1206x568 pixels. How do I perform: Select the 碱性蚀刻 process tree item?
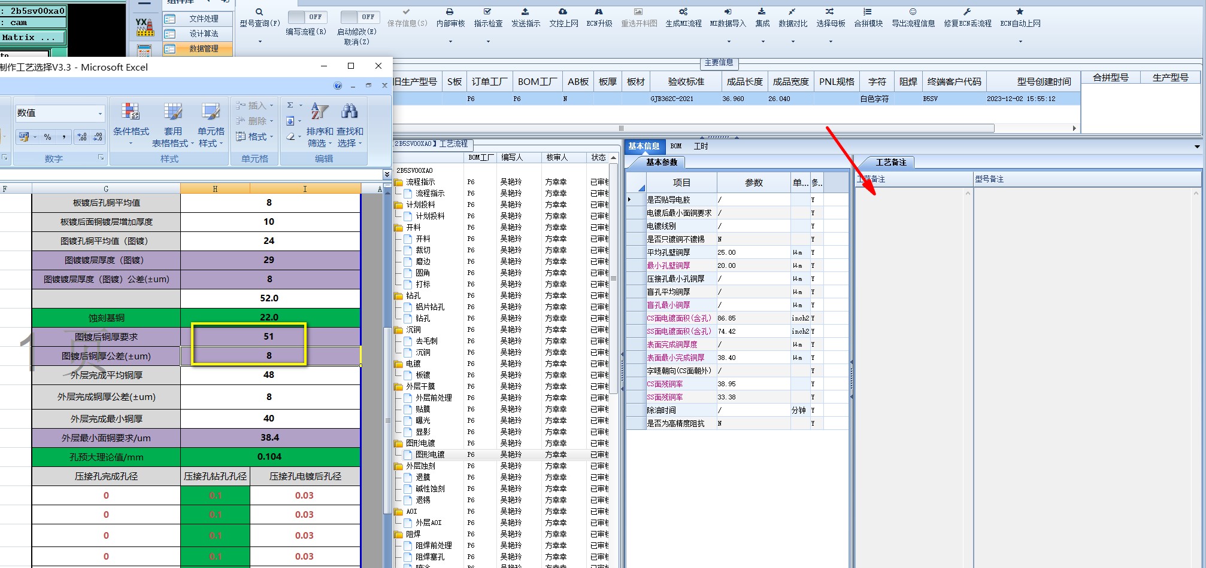(x=430, y=488)
